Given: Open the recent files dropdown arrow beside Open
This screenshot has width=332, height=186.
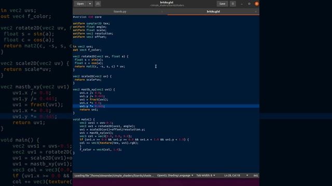Looking at the screenshot, I should [x=90, y=4].
